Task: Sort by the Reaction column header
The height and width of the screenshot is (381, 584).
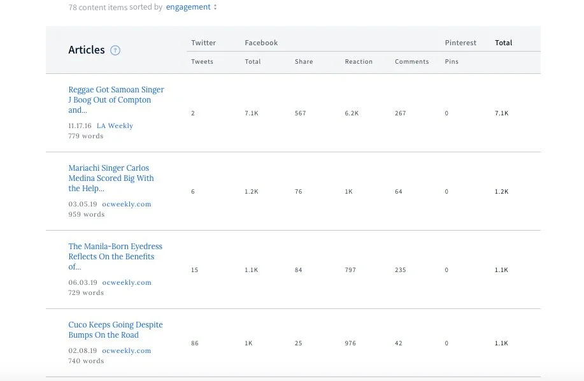Action: (359, 62)
